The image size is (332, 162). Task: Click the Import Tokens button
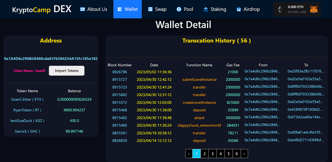[x=67, y=71]
